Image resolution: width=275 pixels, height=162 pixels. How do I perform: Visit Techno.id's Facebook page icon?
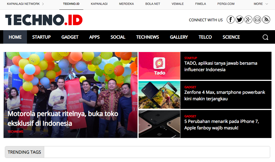231,19
